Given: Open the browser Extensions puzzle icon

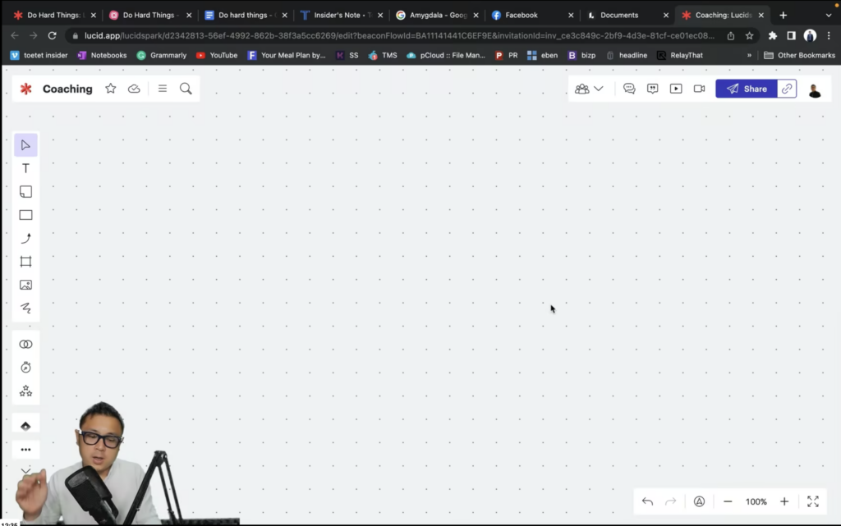Looking at the screenshot, I should click(x=772, y=35).
